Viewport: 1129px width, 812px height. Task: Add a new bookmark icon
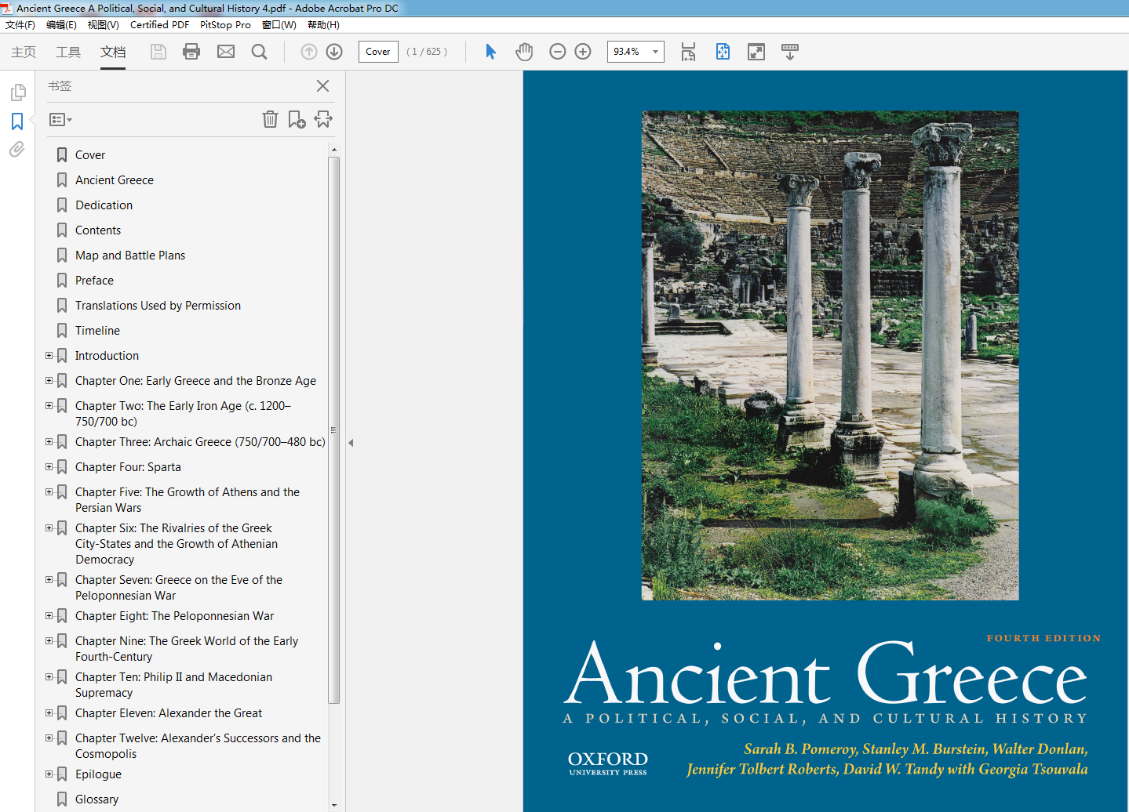pyautogui.click(x=297, y=119)
